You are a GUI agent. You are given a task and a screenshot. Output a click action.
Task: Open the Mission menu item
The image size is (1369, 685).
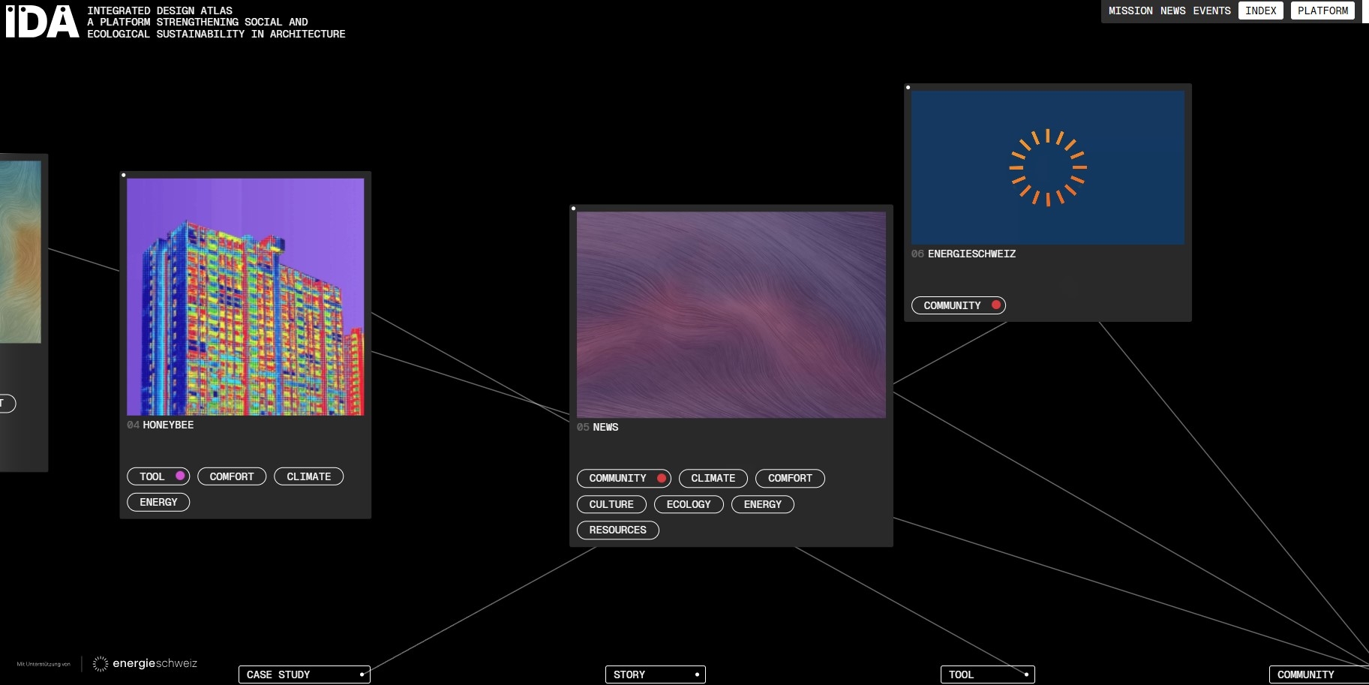pyautogui.click(x=1130, y=11)
